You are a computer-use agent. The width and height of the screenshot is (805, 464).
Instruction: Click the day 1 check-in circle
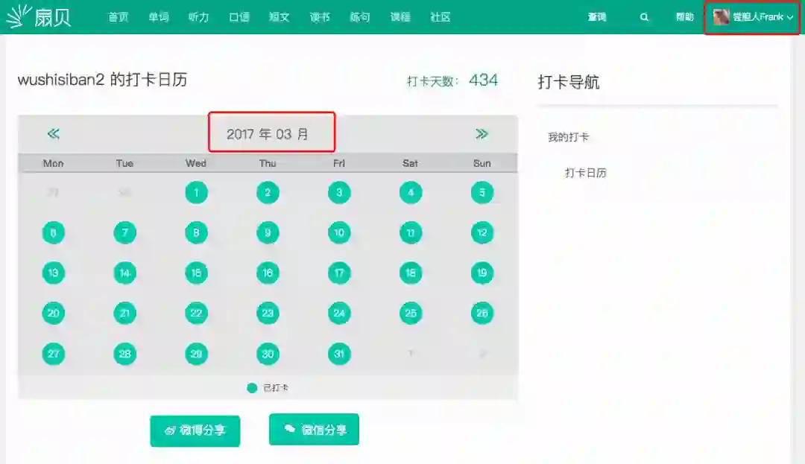tap(196, 193)
